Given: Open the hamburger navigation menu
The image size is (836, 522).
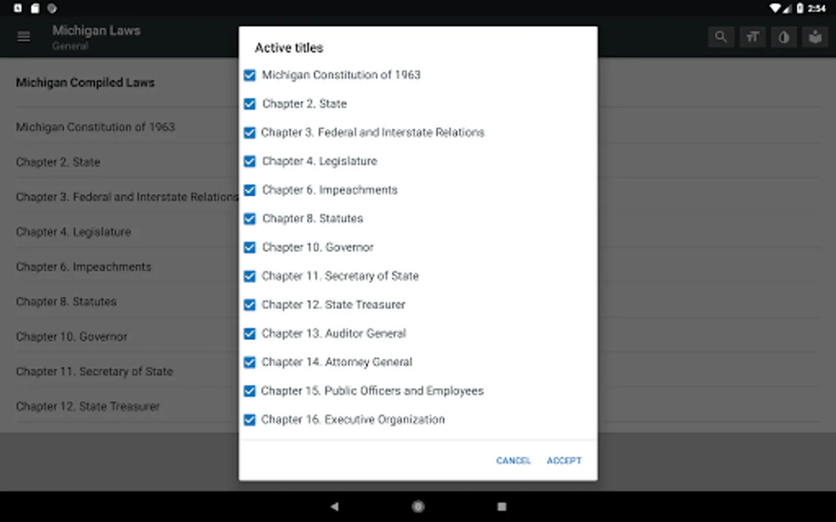Looking at the screenshot, I should 24,37.
